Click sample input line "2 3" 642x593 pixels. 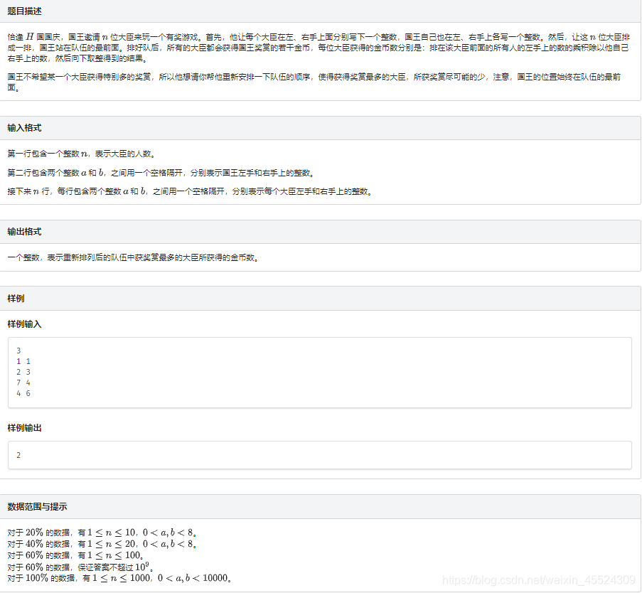pos(23,372)
